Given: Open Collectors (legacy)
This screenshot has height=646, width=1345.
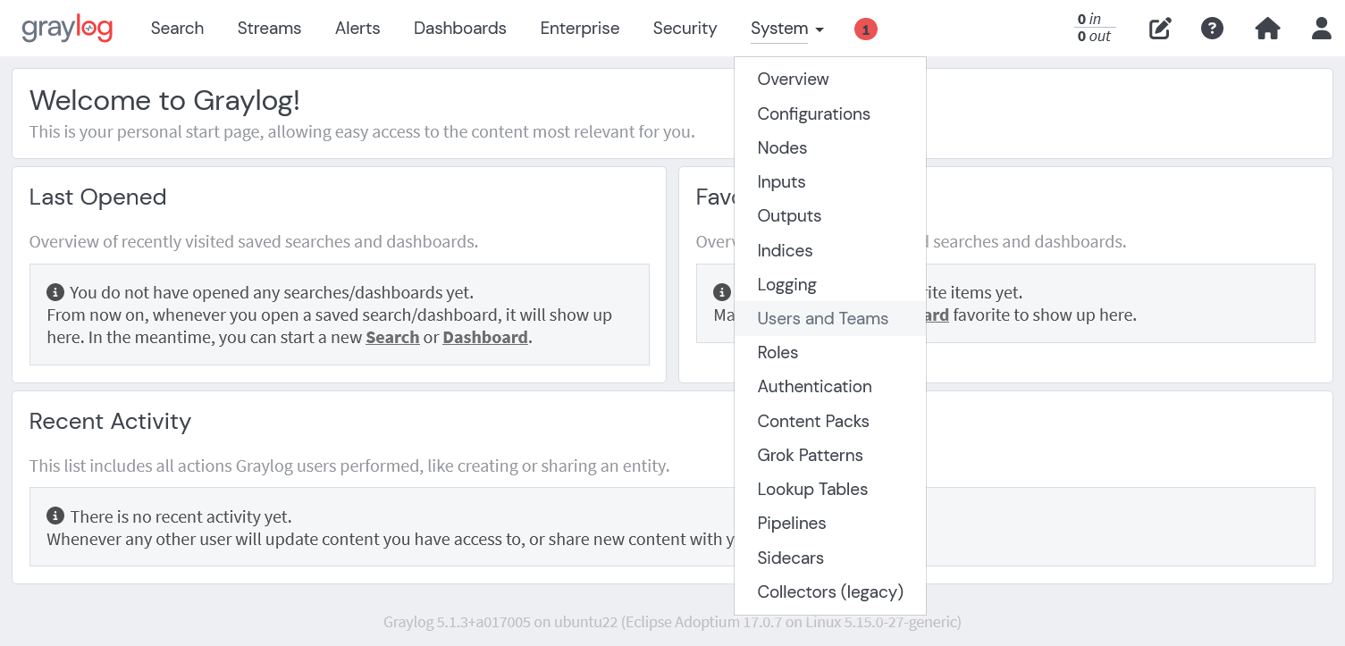Looking at the screenshot, I should tap(830, 591).
